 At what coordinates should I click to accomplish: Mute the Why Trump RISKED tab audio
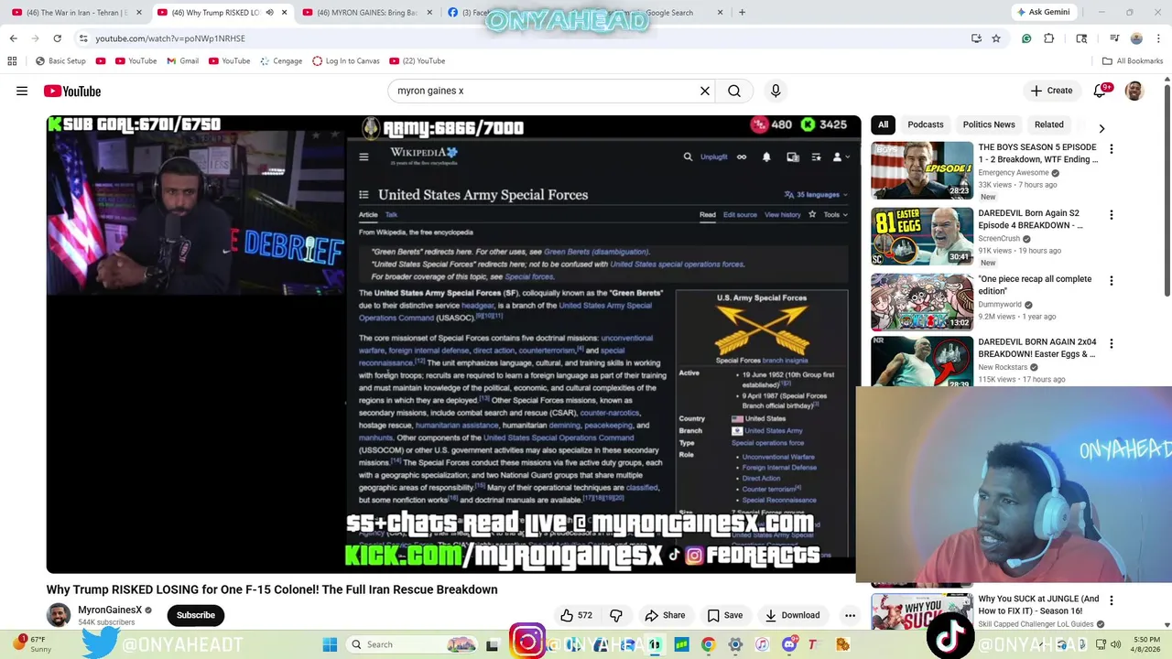tap(269, 13)
